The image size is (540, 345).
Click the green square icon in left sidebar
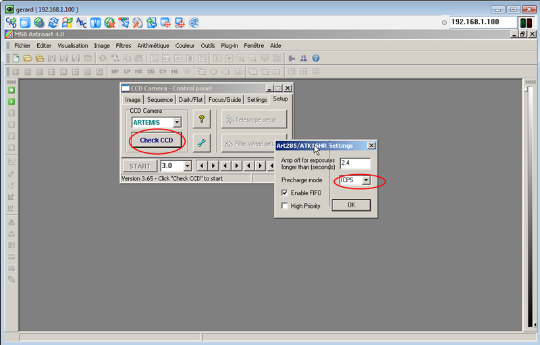11,90
